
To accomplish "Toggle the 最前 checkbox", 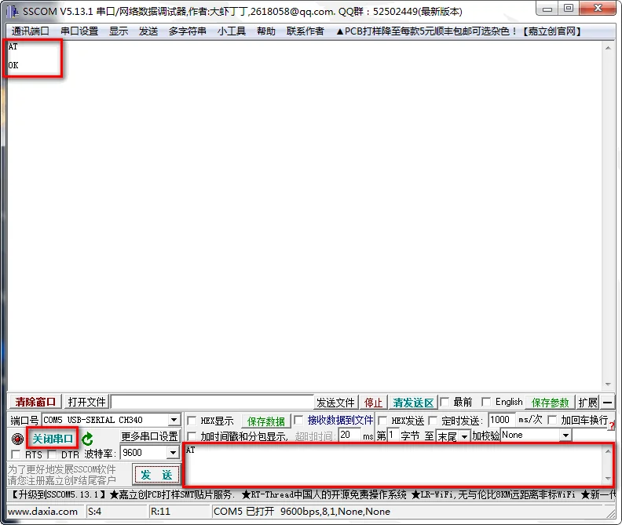I will (445, 402).
